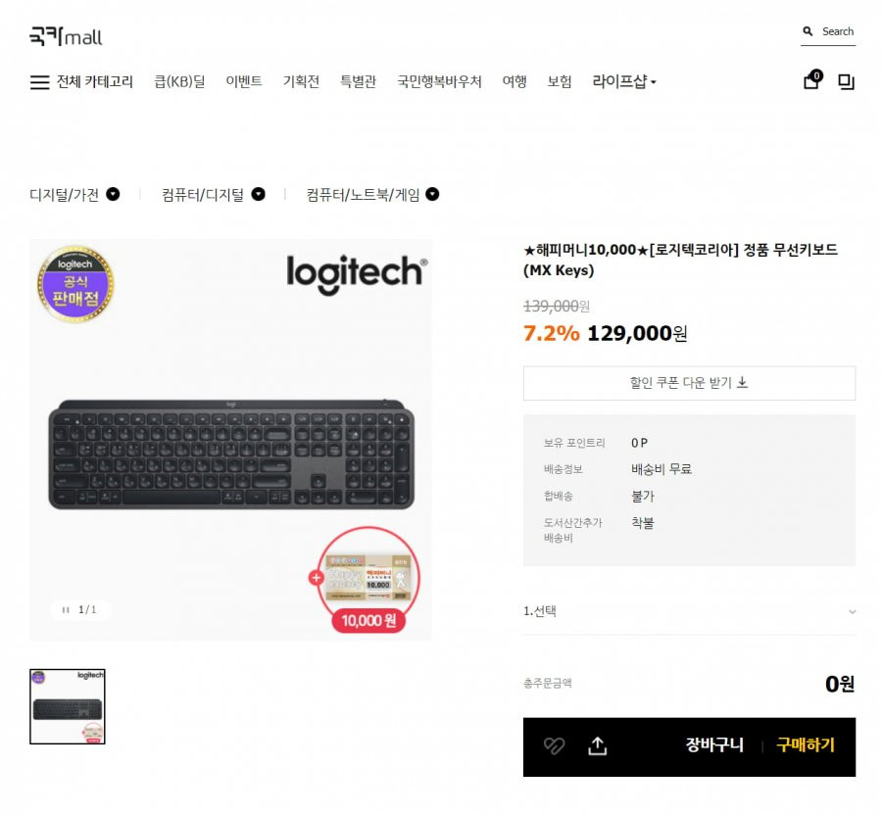Click the share upload icon
882x814 pixels.
point(598,746)
